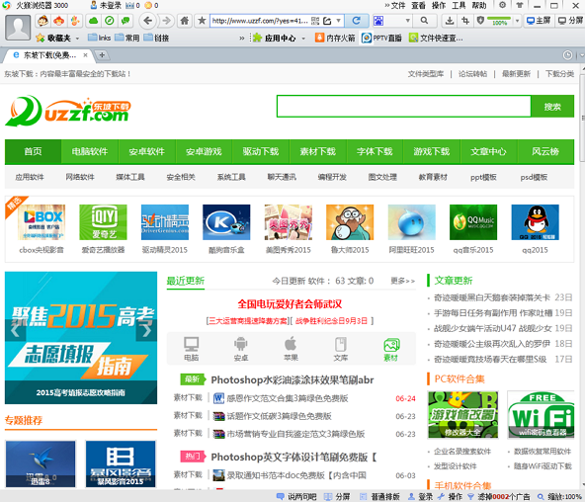585x502 pixels.
Task: Open the 帮助 menu
Action: tap(479, 5)
